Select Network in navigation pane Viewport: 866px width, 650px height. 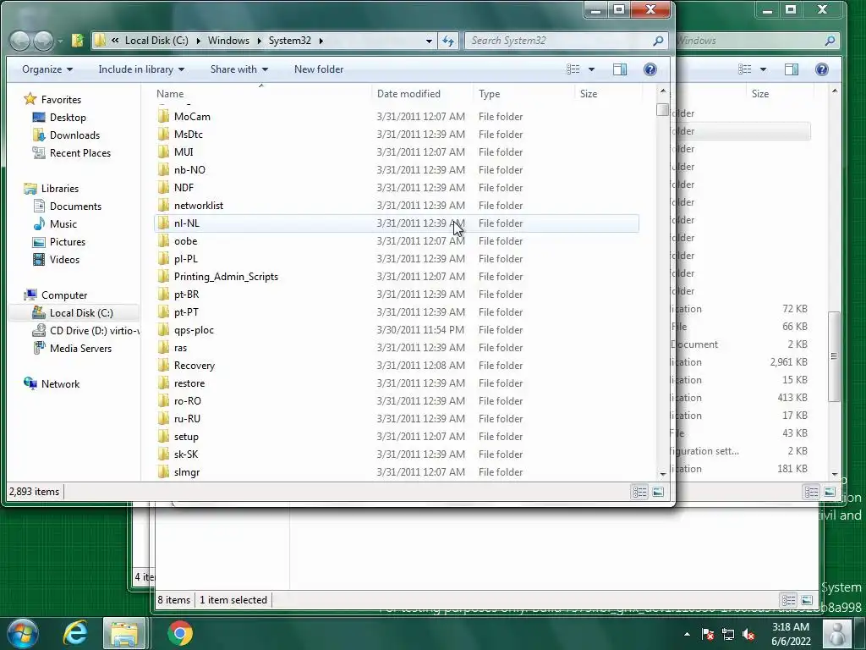(x=60, y=383)
